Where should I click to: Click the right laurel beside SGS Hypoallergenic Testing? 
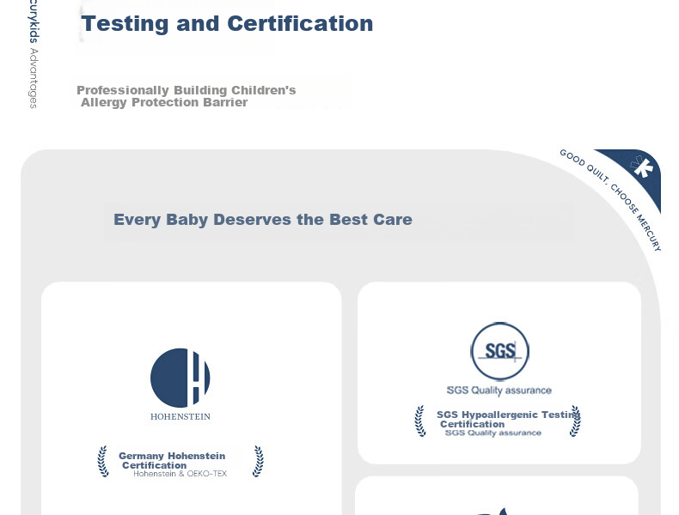pyautogui.click(x=575, y=421)
